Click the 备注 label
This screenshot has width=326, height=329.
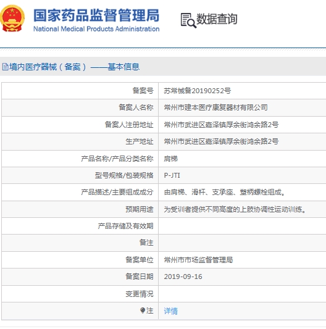coord(146,243)
